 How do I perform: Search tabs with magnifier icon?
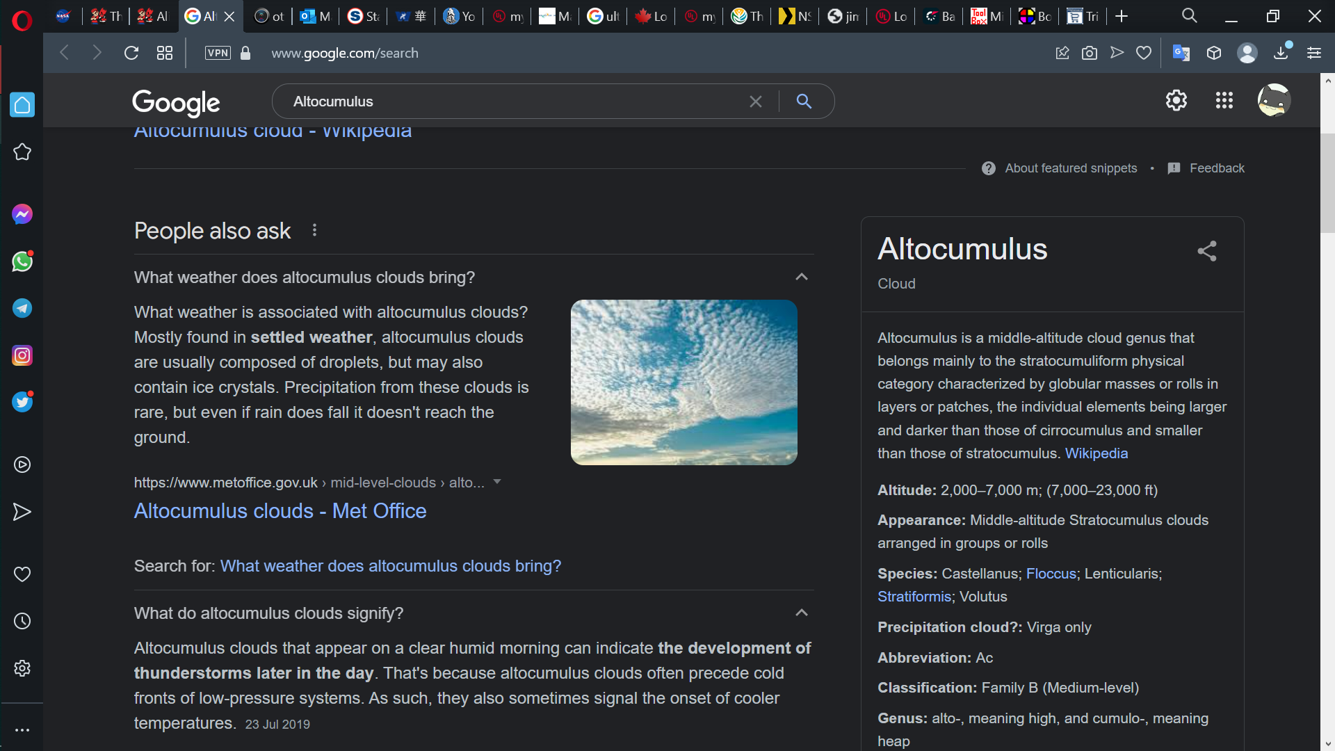pyautogui.click(x=1190, y=16)
